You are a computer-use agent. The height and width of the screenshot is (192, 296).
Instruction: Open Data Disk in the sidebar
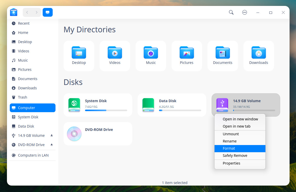coord(32,126)
